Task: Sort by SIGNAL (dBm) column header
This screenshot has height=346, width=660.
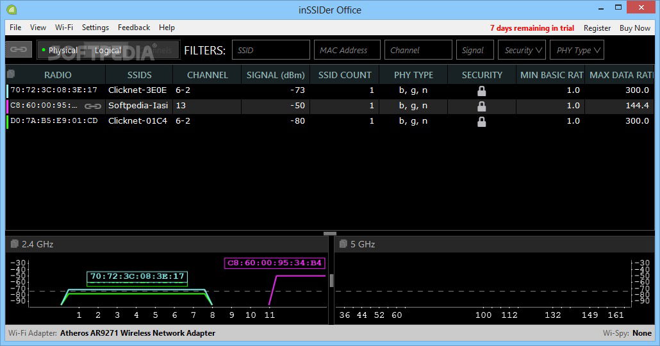Action: 276,75
